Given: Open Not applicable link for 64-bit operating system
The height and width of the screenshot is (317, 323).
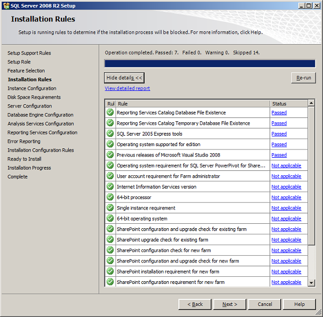Looking at the screenshot, I should point(286,218).
